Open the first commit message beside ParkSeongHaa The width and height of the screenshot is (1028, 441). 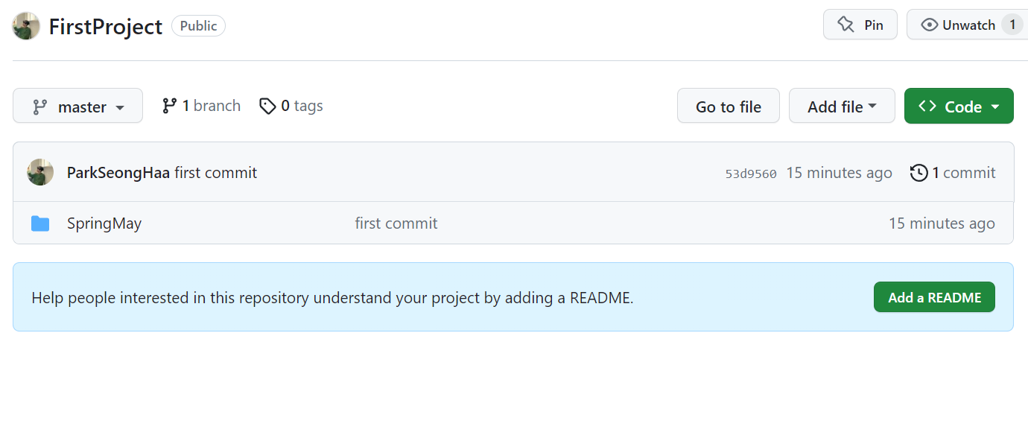pyautogui.click(x=215, y=173)
